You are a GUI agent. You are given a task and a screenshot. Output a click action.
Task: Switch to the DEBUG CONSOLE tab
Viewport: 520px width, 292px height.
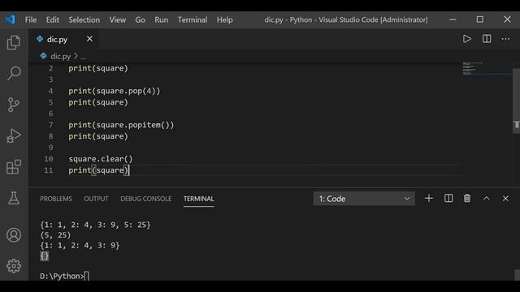[146, 199]
